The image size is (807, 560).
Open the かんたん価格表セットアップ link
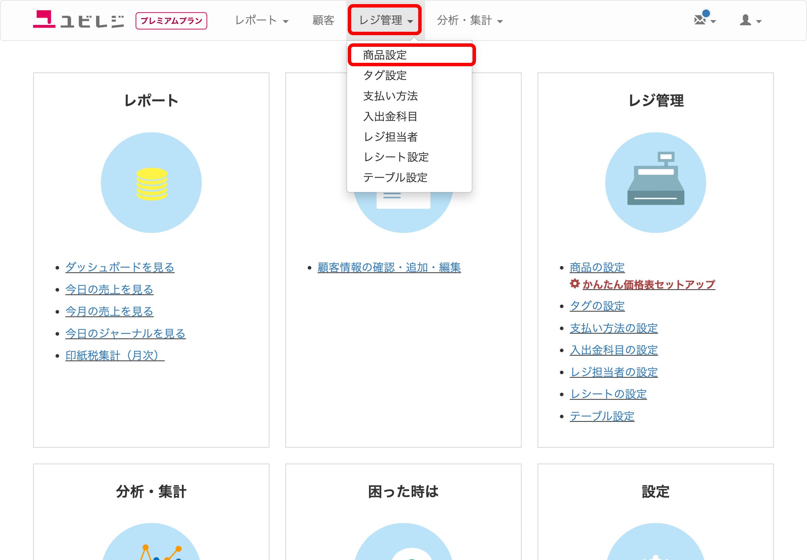tap(649, 284)
